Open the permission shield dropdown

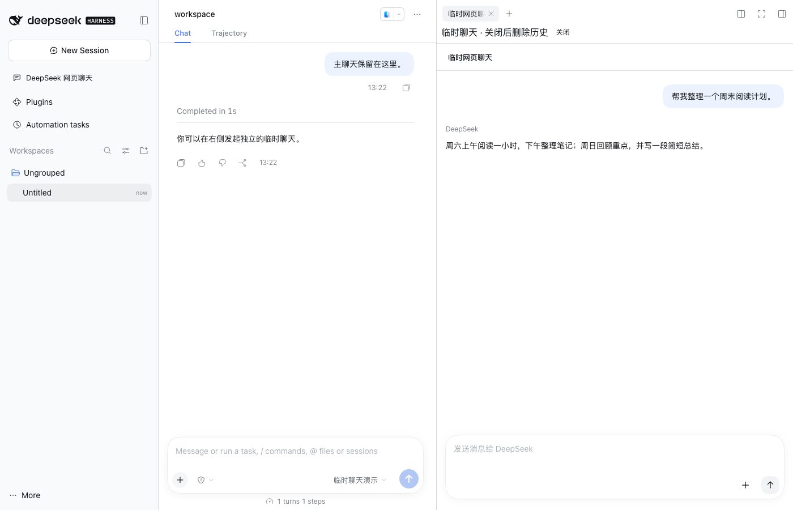pos(206,480)
